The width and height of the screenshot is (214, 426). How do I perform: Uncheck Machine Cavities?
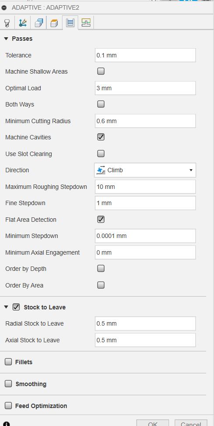[101, 137]
